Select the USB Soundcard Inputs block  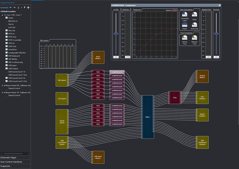tap(62, 142)
